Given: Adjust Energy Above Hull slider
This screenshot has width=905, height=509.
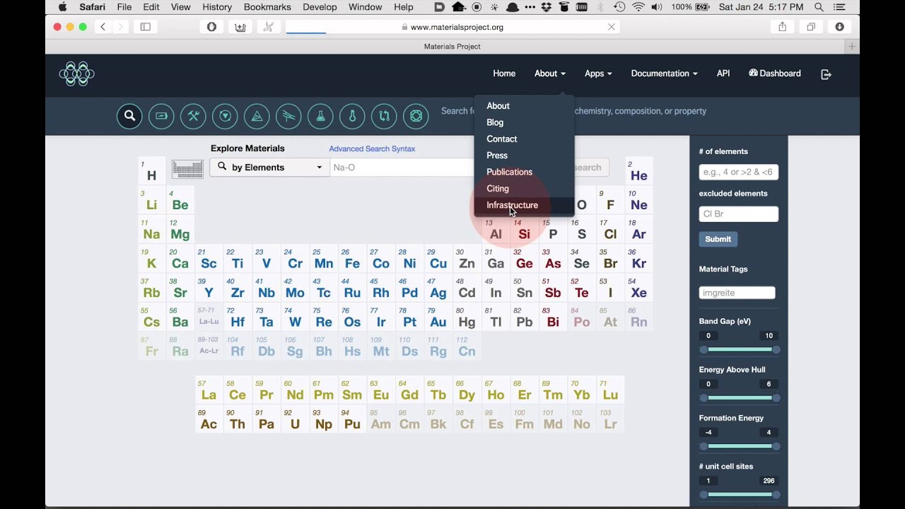Looking at the screenshot, I should pyautogui.click(x=740, y=398).
